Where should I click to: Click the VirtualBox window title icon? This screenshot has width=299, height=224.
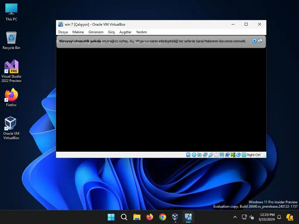[x=61, y=24]
